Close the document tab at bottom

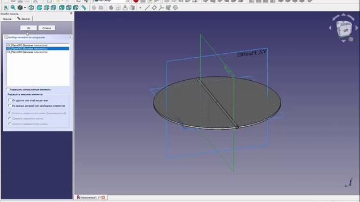pyautogui.click(x=103, y=198)
